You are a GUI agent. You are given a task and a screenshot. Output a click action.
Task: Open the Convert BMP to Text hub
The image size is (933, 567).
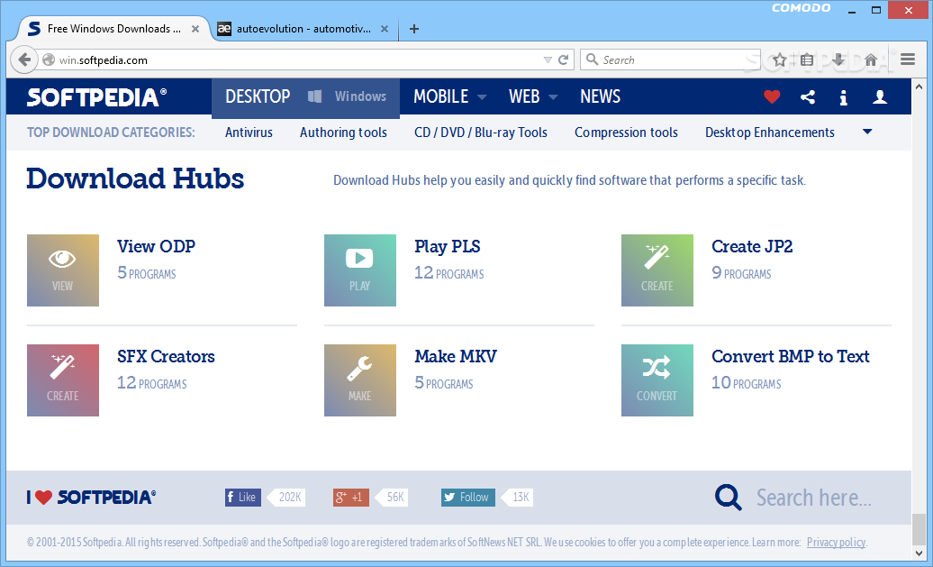790,356
